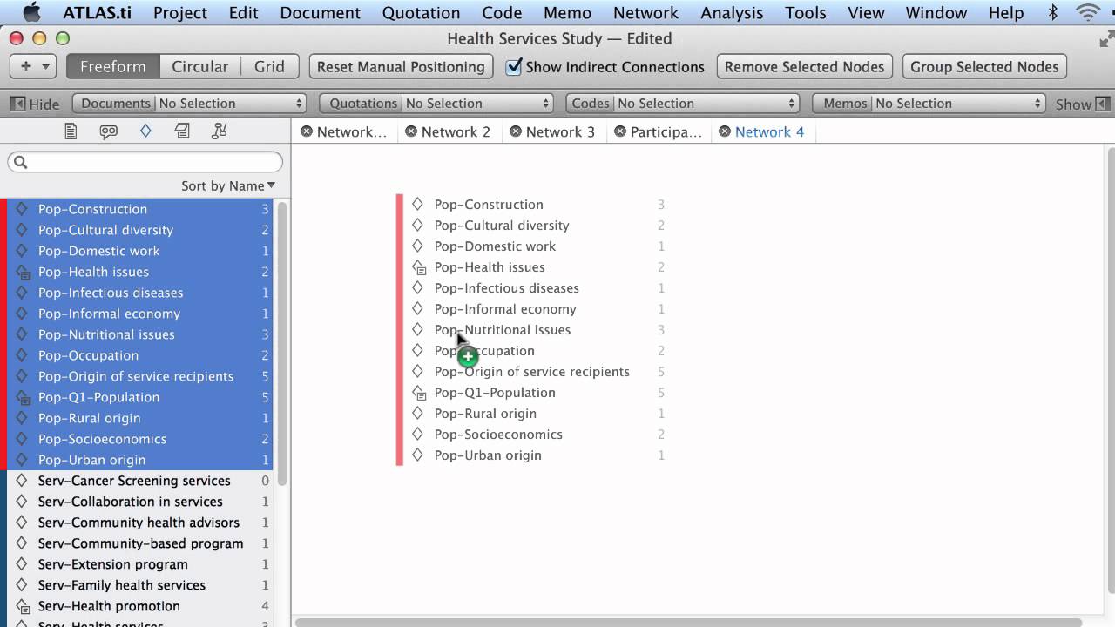Switch to the Network 3 tab
1115x627 pixels.
coord(560,131)
